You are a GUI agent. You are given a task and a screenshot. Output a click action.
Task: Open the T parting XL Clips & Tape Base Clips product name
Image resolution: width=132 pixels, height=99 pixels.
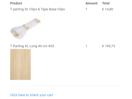[x=37, y=9]
